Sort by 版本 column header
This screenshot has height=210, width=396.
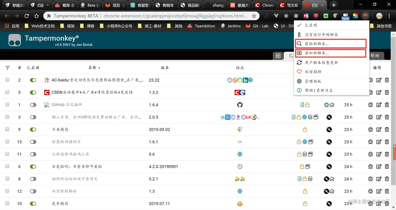(x=165, y=67)
